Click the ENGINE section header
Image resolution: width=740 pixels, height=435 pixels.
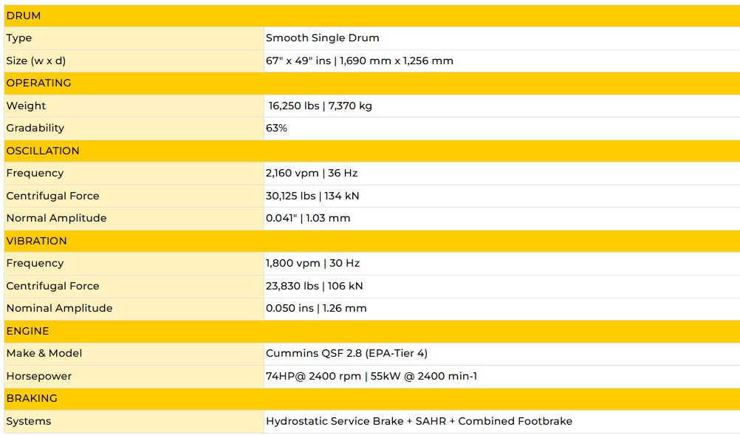(27, 331)
